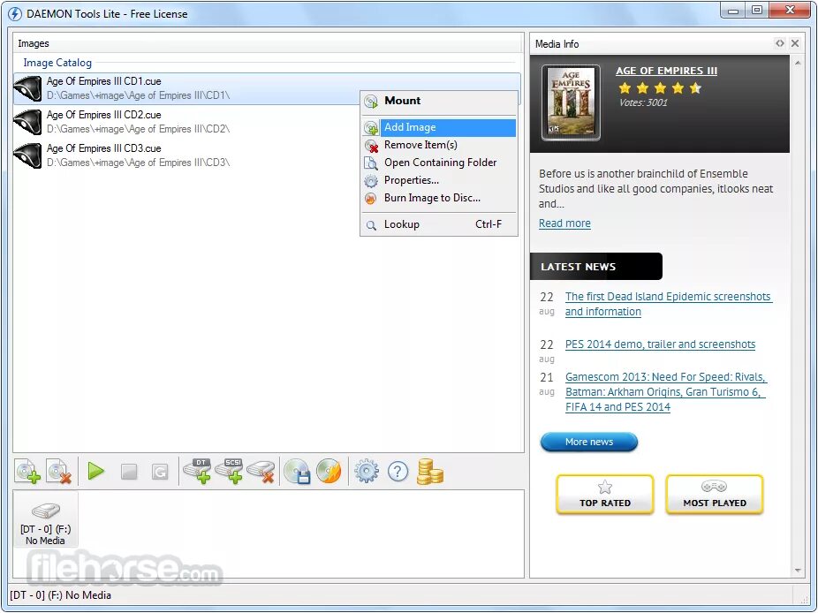Open the AGE OF EMPIRES III title link

pos(666,71)
